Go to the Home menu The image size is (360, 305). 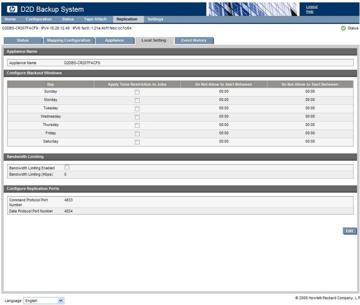[10, 19]
